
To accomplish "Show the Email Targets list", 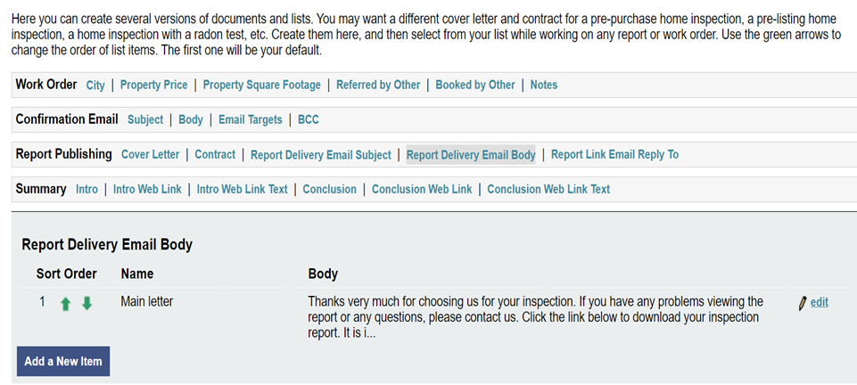I will point(250,119).
